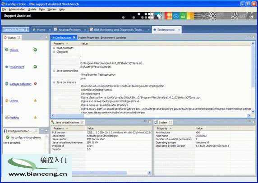This screenshot has height=183, width=258.
Task: Switch to Environment Variables tab
Action: (113, 38)
